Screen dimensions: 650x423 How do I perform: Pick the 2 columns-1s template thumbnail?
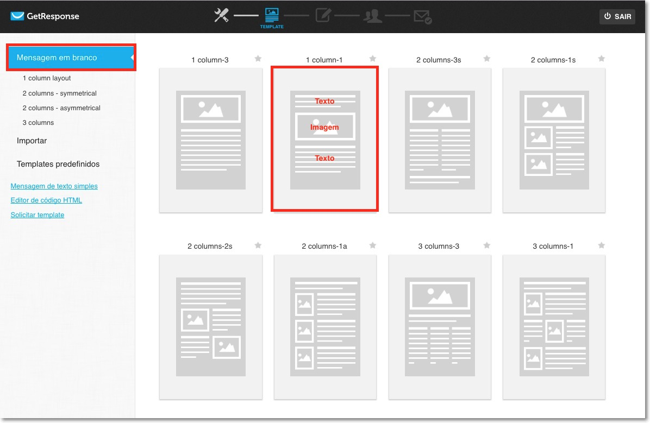[x=554, y=140]
